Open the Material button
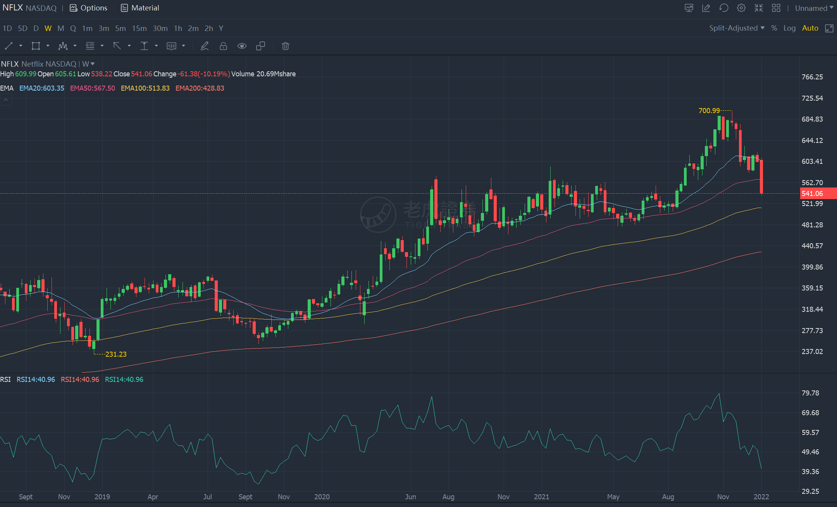The width and height of the screenshot is (837, 507). coord(140,8)
